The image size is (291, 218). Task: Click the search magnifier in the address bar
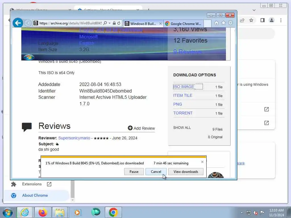click(x=105, y=23)
